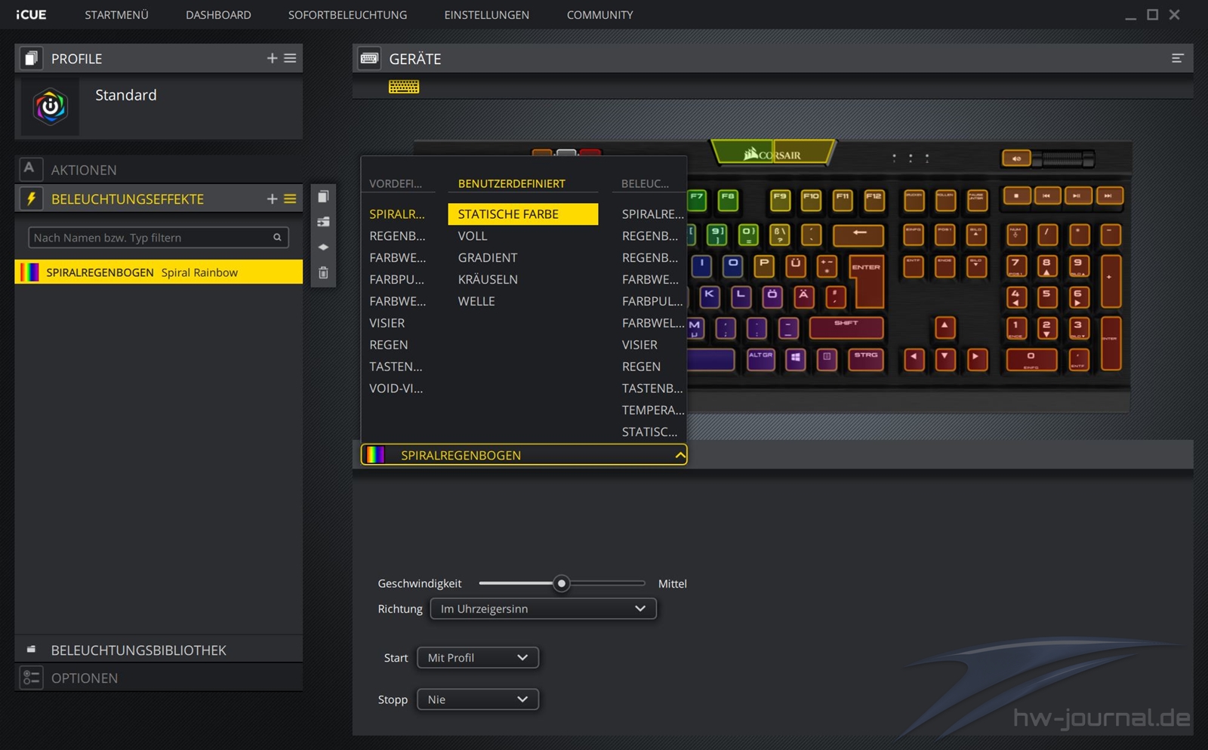Click the Benutzerdefiniert column header

[511, 183]
